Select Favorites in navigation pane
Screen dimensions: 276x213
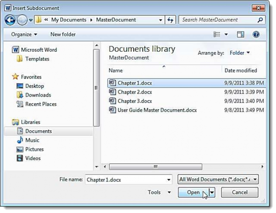coord(31,77)
